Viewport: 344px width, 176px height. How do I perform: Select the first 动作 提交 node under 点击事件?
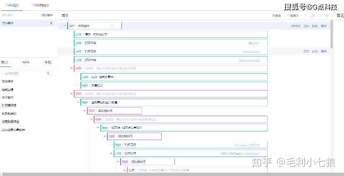pyautogui.click(x=171, y=34)
